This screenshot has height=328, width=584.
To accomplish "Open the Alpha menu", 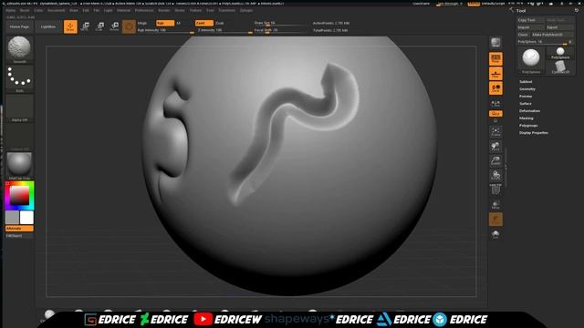I will point(10,10).
